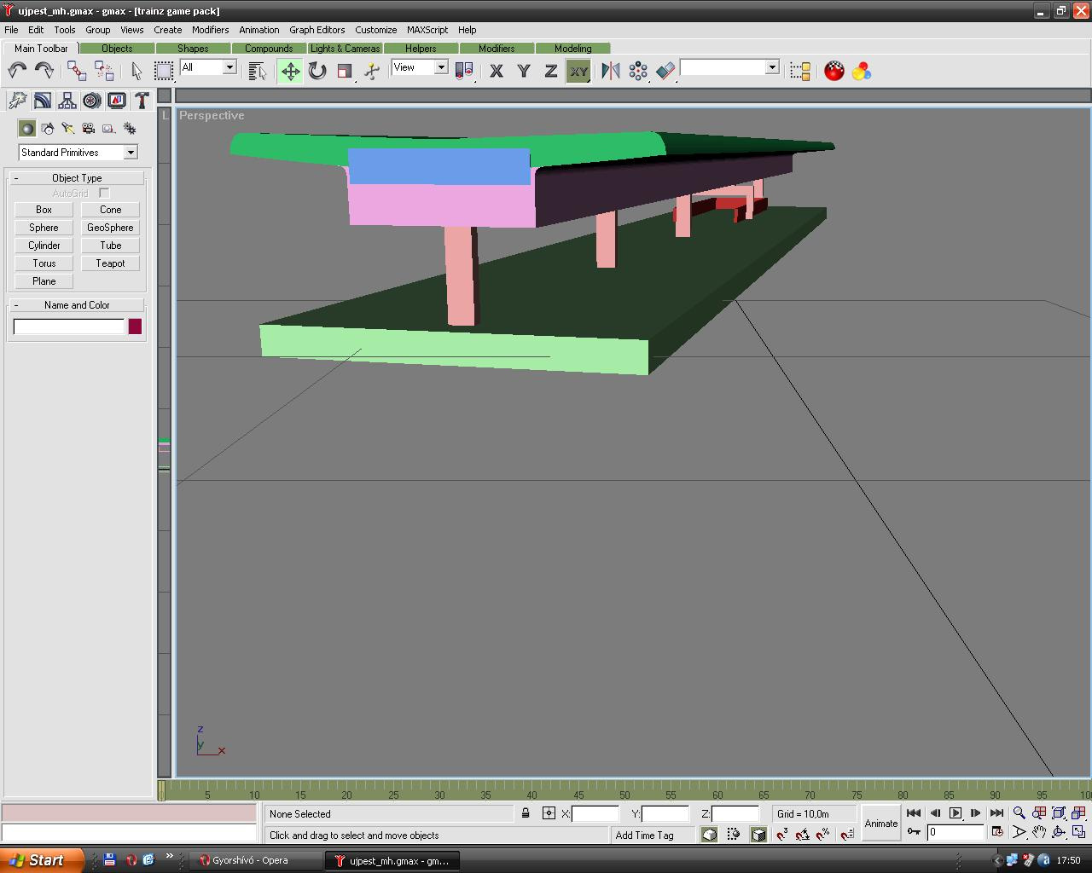Open the named selection sets dropdown
Screen dimensions: 1092x873
(729, 67)
